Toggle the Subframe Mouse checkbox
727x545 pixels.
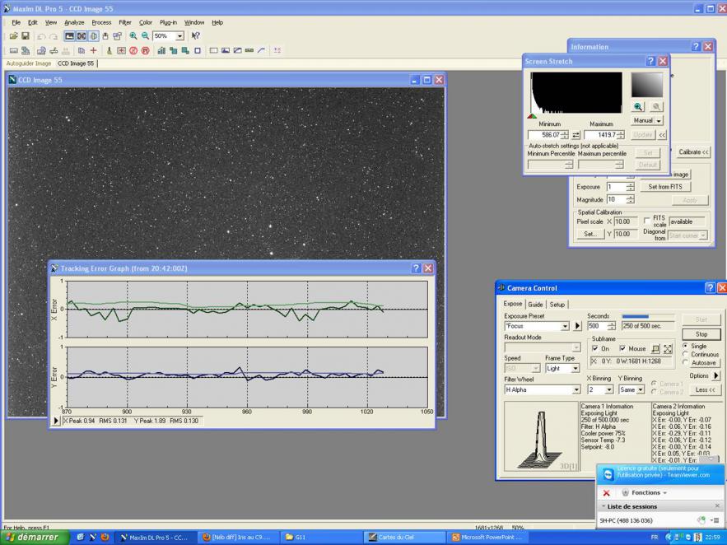623,349
